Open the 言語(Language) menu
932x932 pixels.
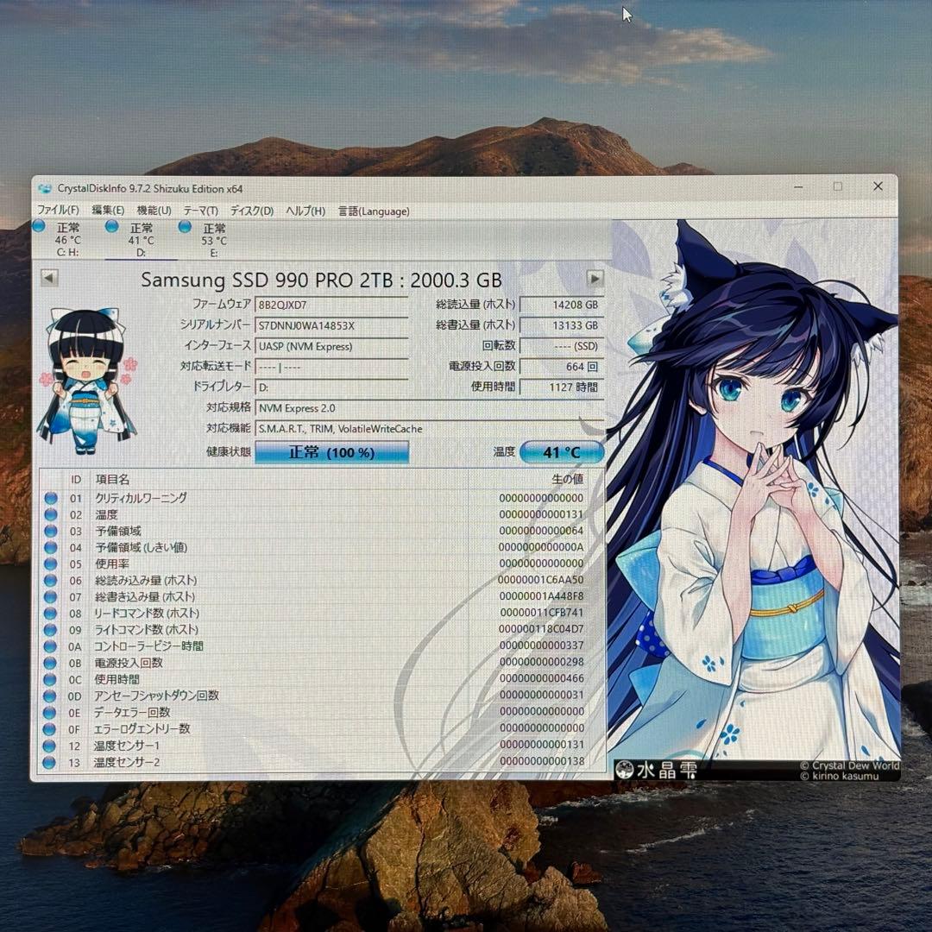pyautogui.click(x=374, y=211)
